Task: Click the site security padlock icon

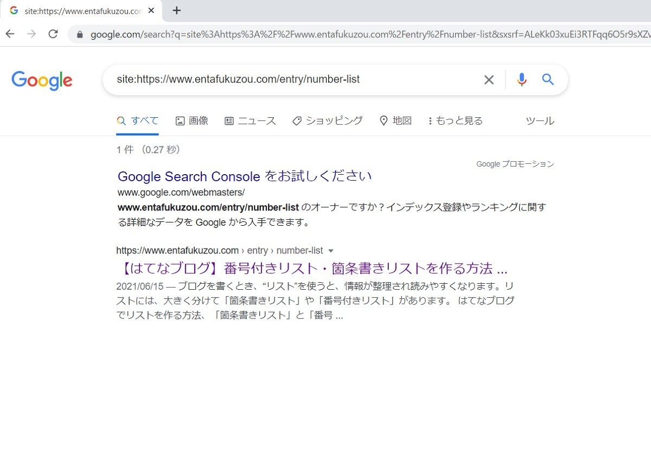Action: pyautogui.click(x=79, y=34)
